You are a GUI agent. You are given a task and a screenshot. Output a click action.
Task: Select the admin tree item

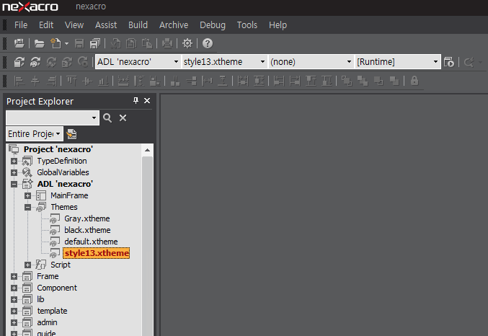click(x=47, y=322)
